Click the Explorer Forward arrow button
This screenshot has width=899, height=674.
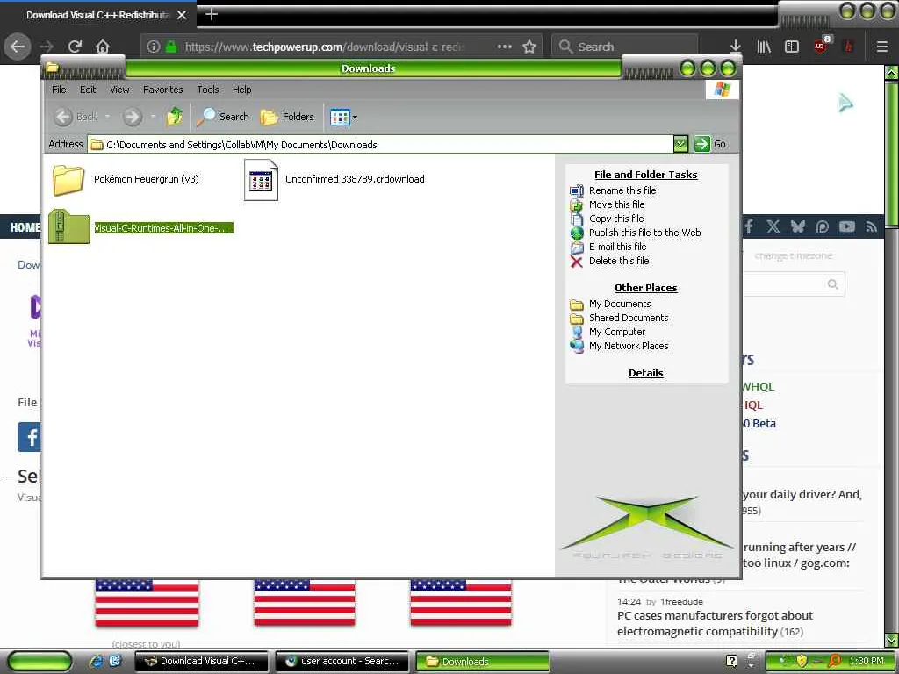pos(133,117)
